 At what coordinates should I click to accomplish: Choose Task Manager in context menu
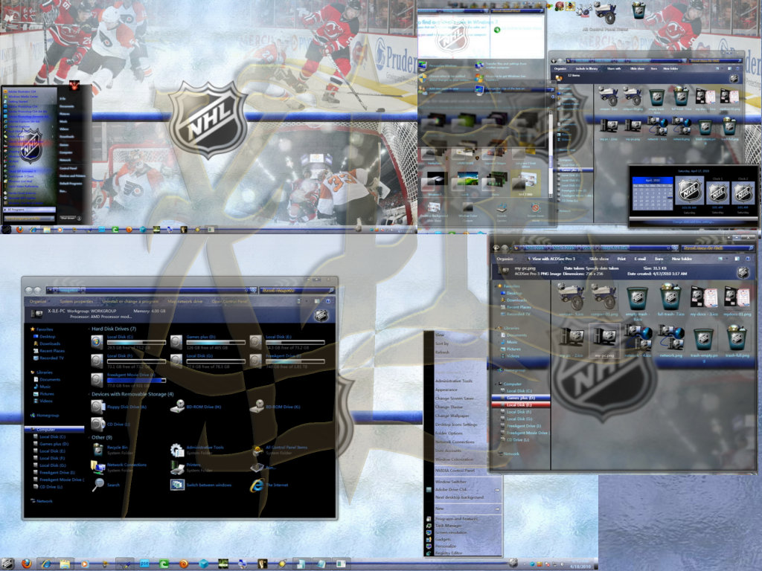[447, 526]
